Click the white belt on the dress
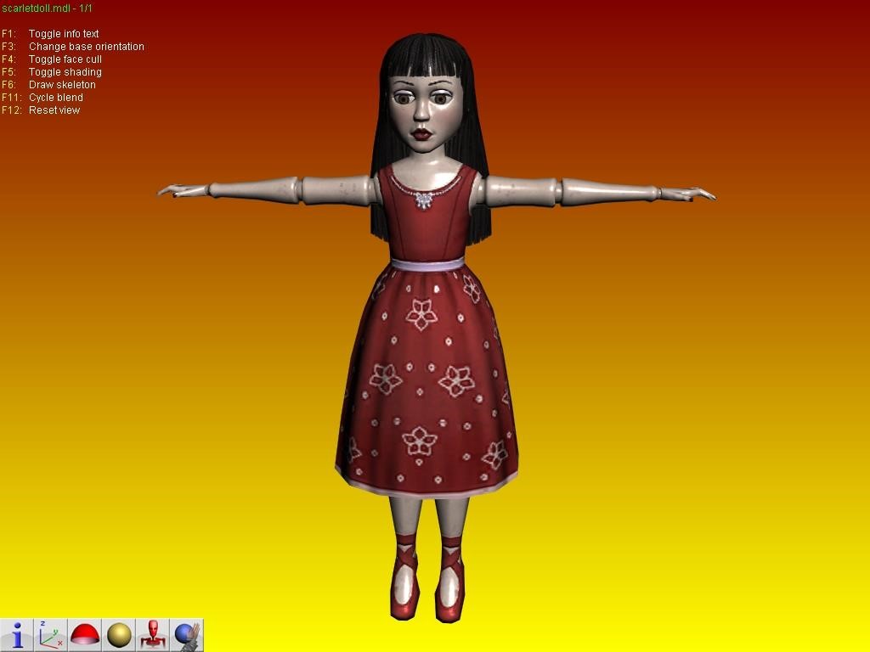Screen dimensions: 870x652 (x=427, y=264)
